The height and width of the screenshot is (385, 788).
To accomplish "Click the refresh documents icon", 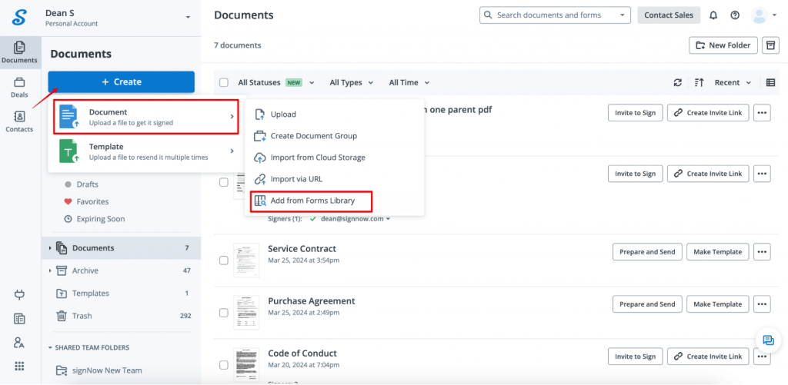I will (x=677, y=82).
